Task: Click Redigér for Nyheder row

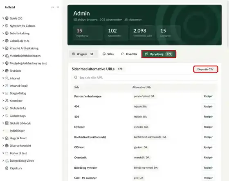Action: tap(208, 127)
